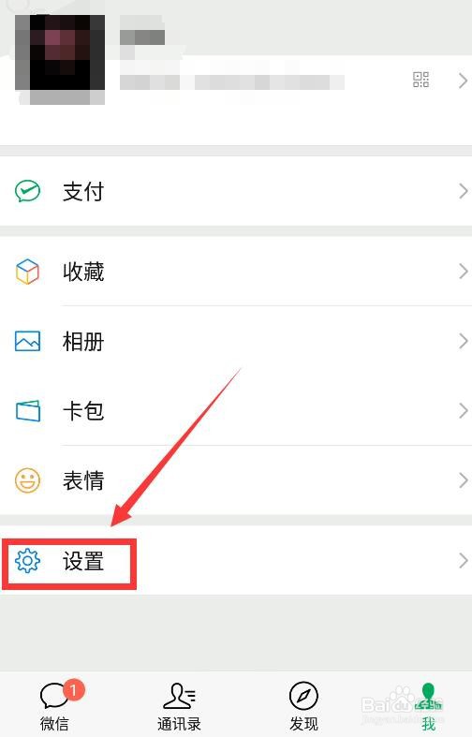
Task: Open the 卡包 text label
Action: coord(83,411)
